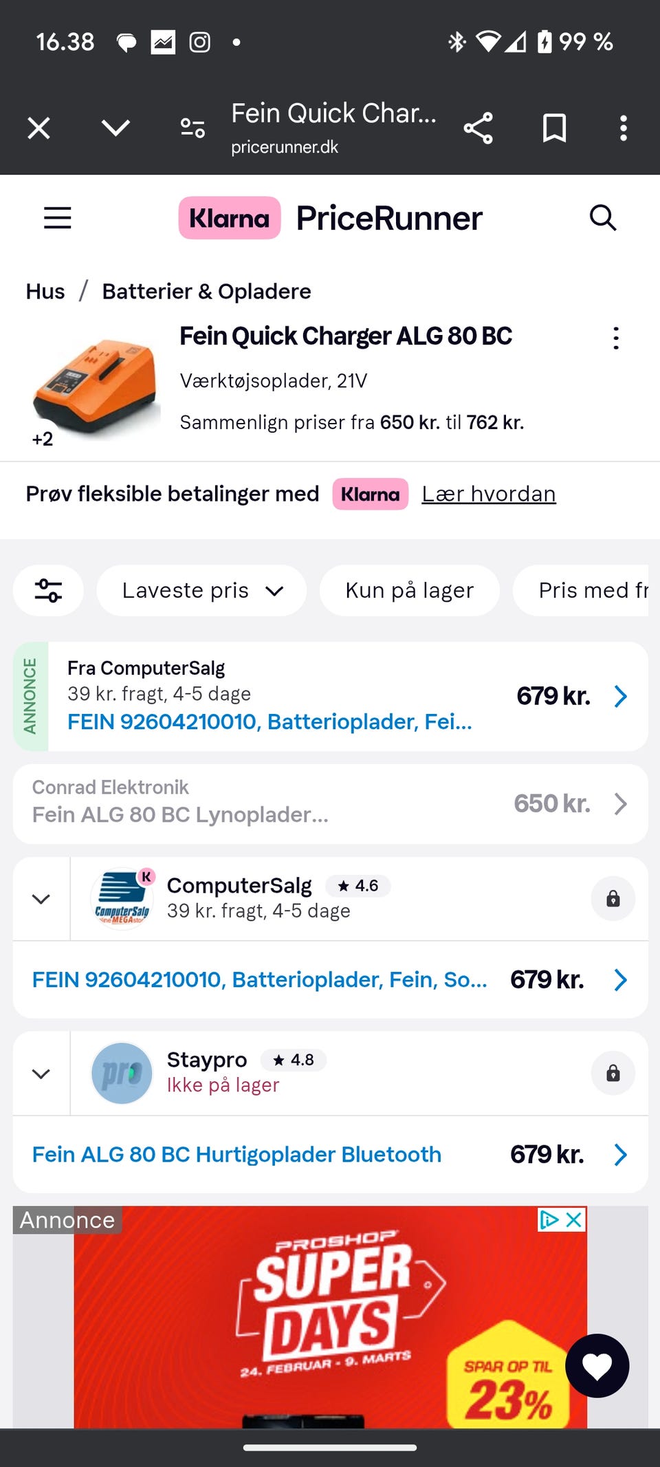Tap the heart favorite floating button
The height and width of the screenshot is (1467, 660).
click(597, 1365)
